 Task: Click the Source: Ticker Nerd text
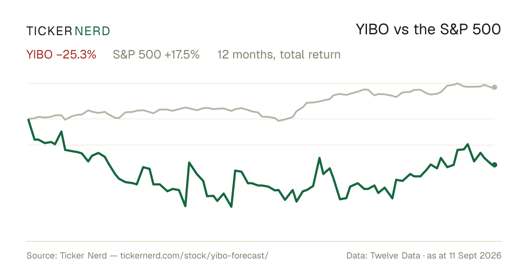point(66,255)
